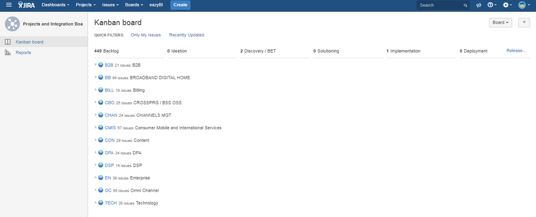This screenshot has height=217, width=536.
Task: Click the Release link
Action: (x=516, y=51)
